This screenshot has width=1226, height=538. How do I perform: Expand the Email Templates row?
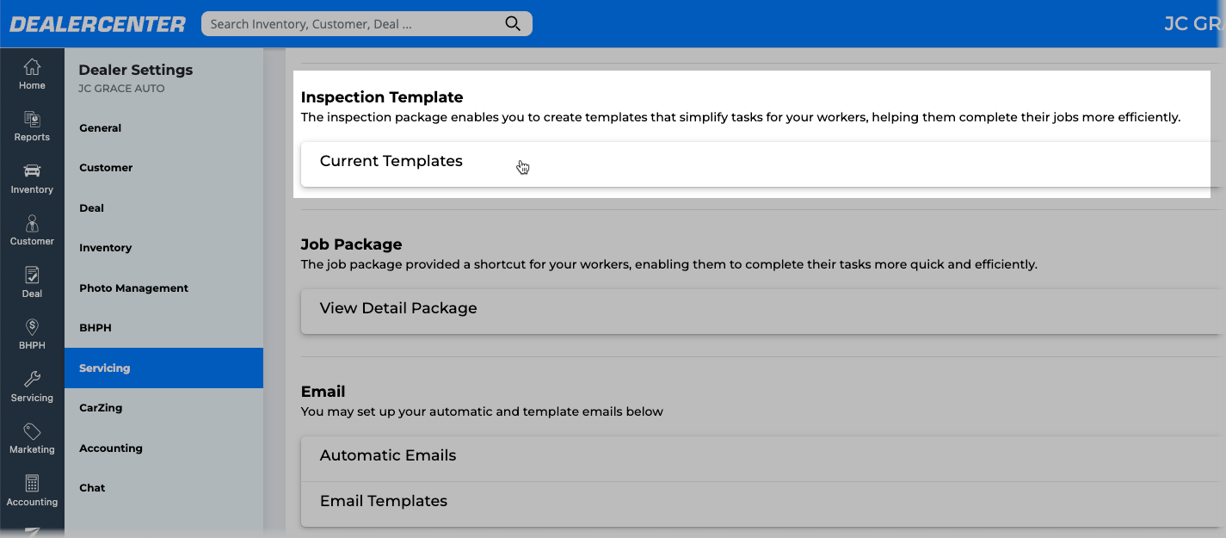click(x=761, y=504)
